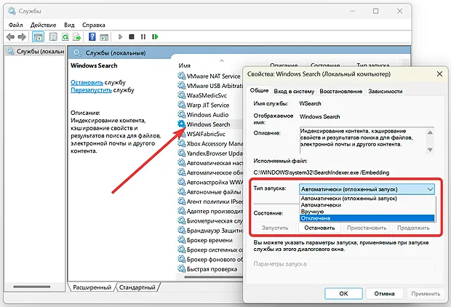Select the Брокер времени gear icon
The width and height of the screenshot is (451, 307).
tap(182, 240)
